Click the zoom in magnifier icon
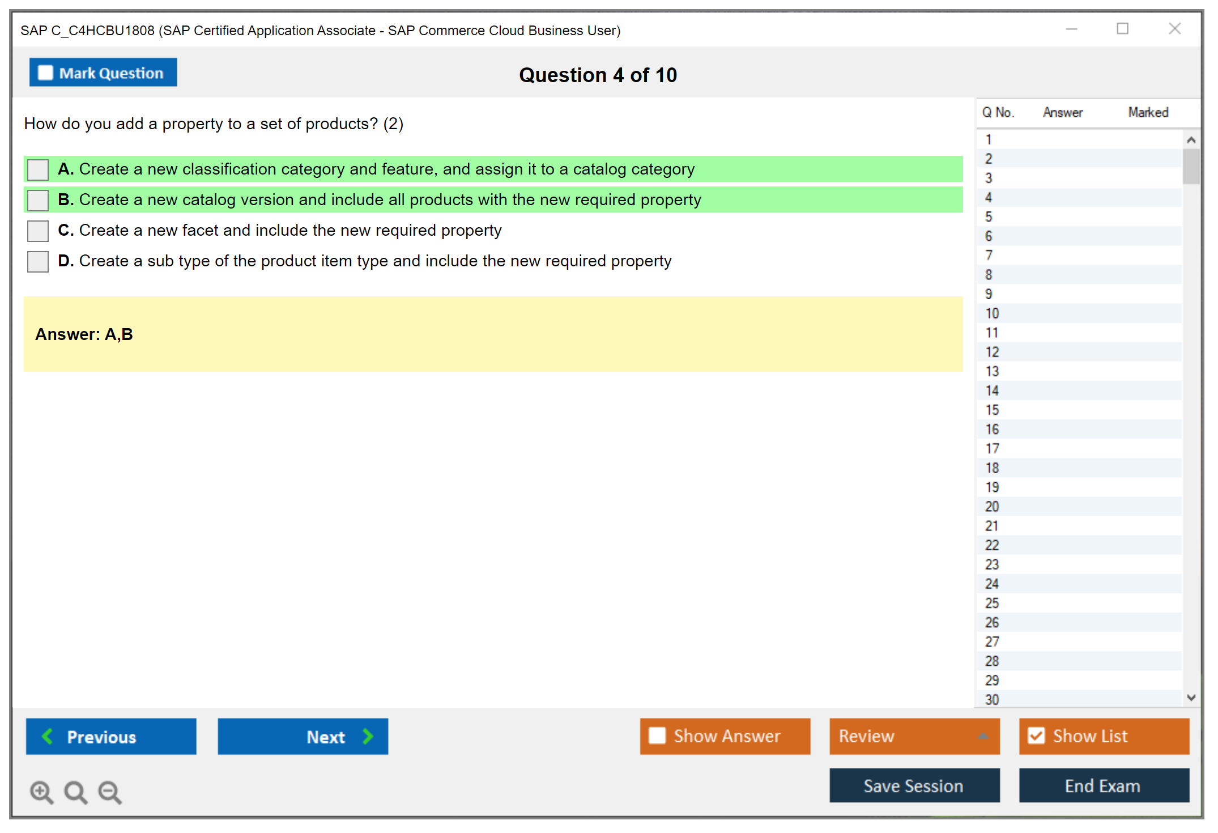This screenshot has width=1218, height=833. [x=41, y=792]
